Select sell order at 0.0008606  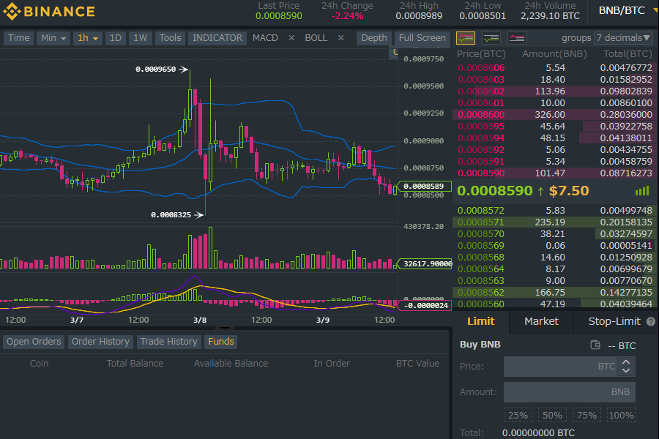[x=554, y=67]
